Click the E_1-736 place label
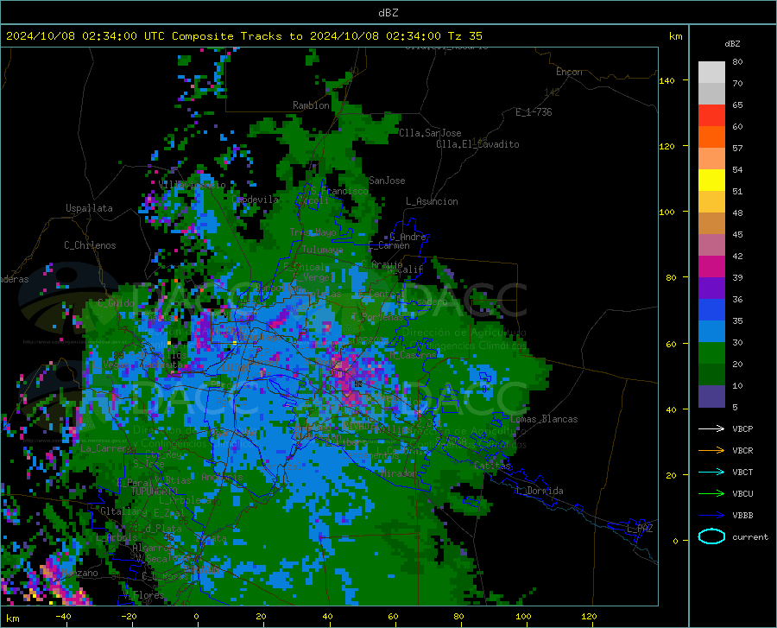Screen dimensions: 777x628 (534, 112)
